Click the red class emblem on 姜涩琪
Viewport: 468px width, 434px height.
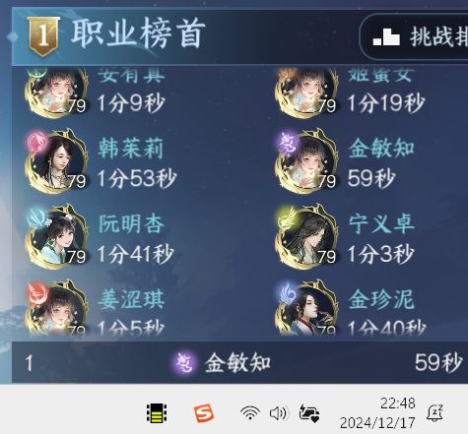(37, 292)
